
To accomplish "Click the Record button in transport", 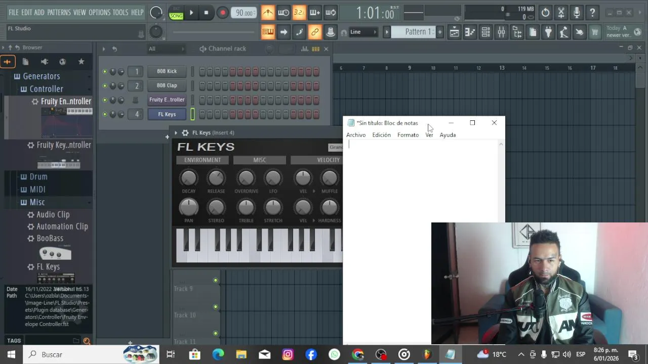I will [x=222, y=13].
